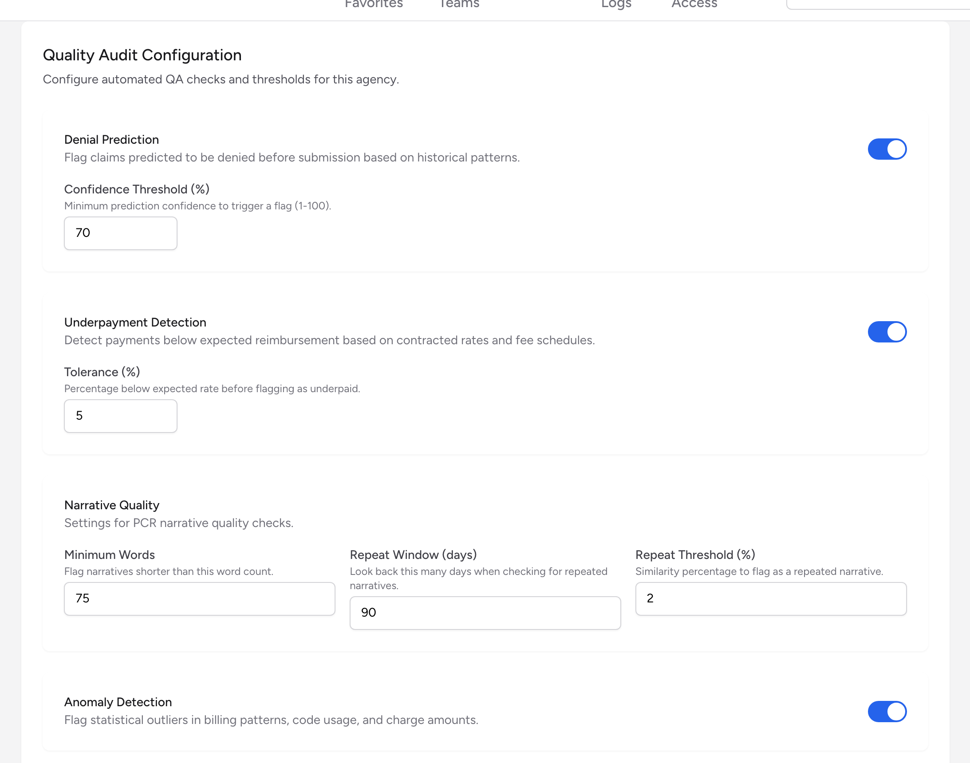Turn off Underpayment Detection switch
Image resolution: width=970 pixels, height=763 pixels.
coord(887,331)
